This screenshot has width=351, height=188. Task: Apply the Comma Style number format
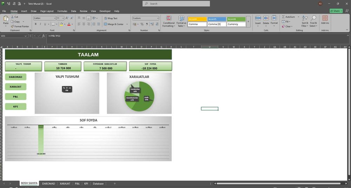[x=147, y=24]
